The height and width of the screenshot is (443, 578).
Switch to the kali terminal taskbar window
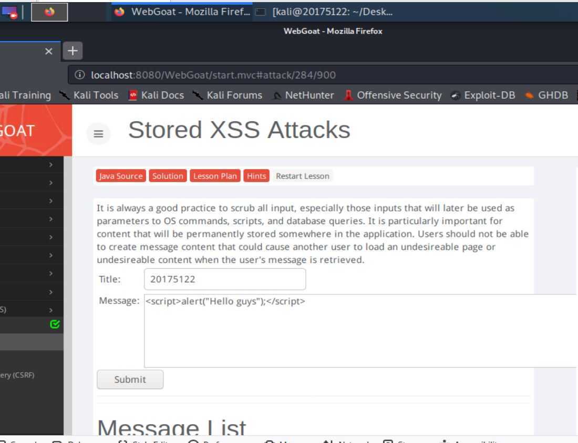pyautogui.click(x=324, y=12)
